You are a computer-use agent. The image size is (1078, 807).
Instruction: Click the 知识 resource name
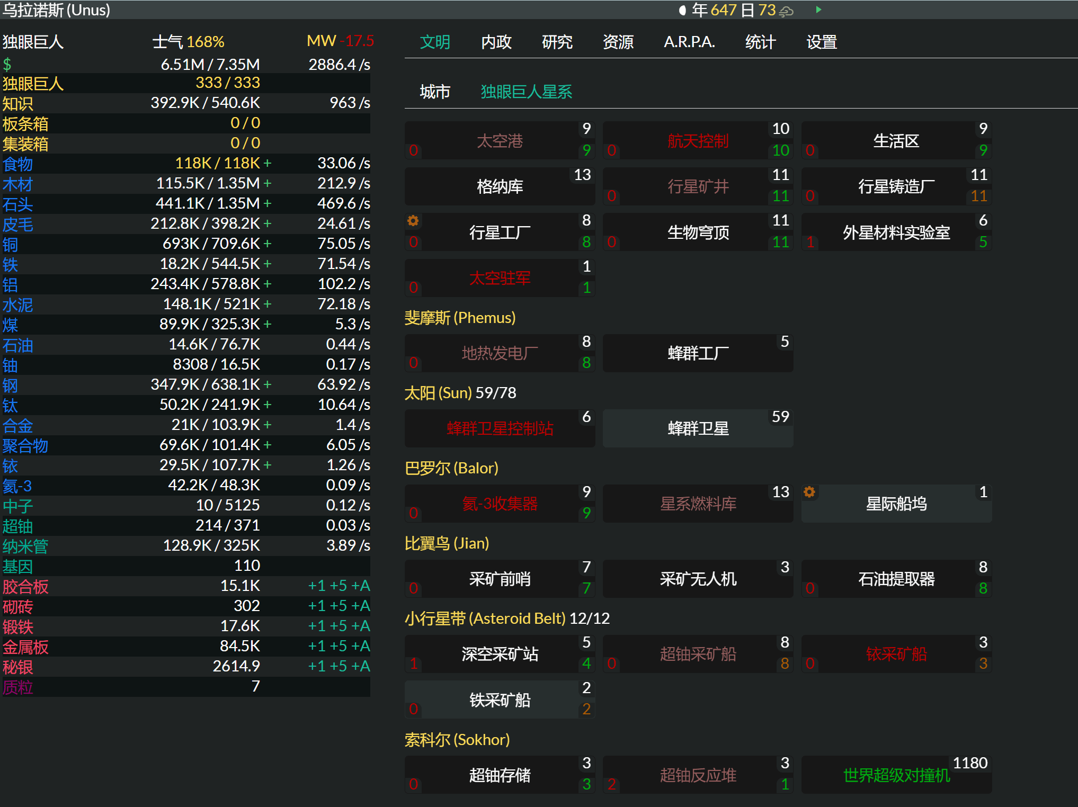[17, 104]
